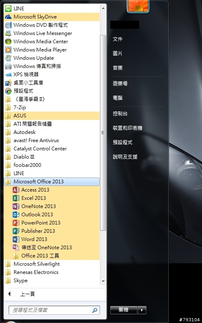The image size is (202, 323).
Task: Open Windows Media Player icon
Action: (8, 49)
